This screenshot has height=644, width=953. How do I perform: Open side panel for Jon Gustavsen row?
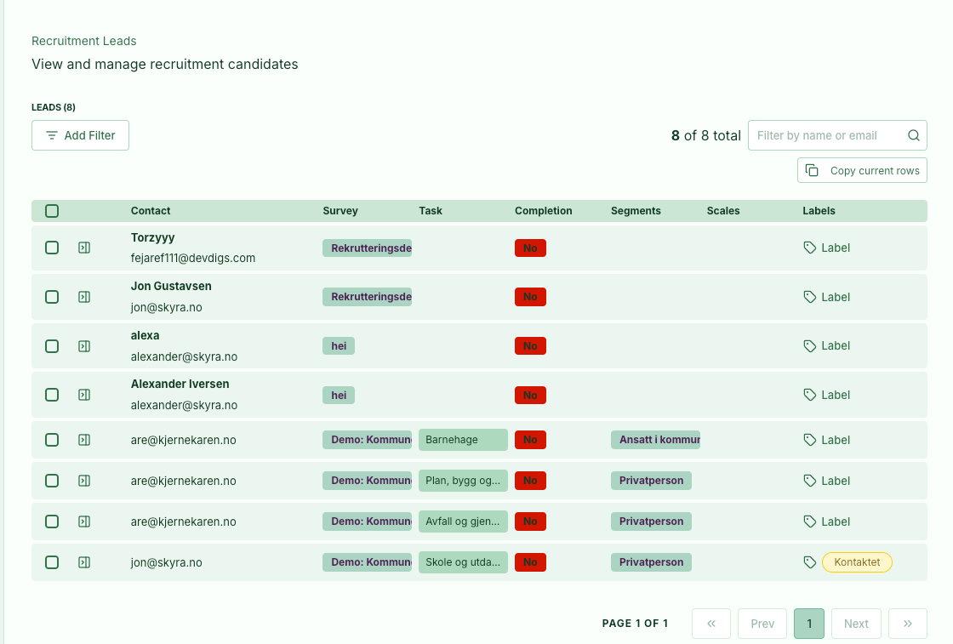pos(84,297)
